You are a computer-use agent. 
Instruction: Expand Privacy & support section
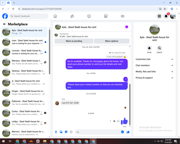(154, 78)
